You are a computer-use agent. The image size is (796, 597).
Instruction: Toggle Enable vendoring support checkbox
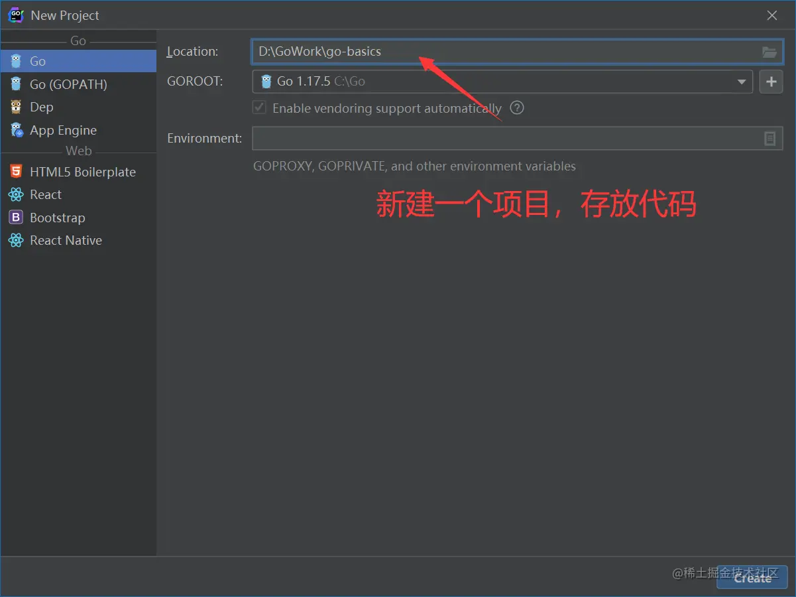[x=259, y=107]
